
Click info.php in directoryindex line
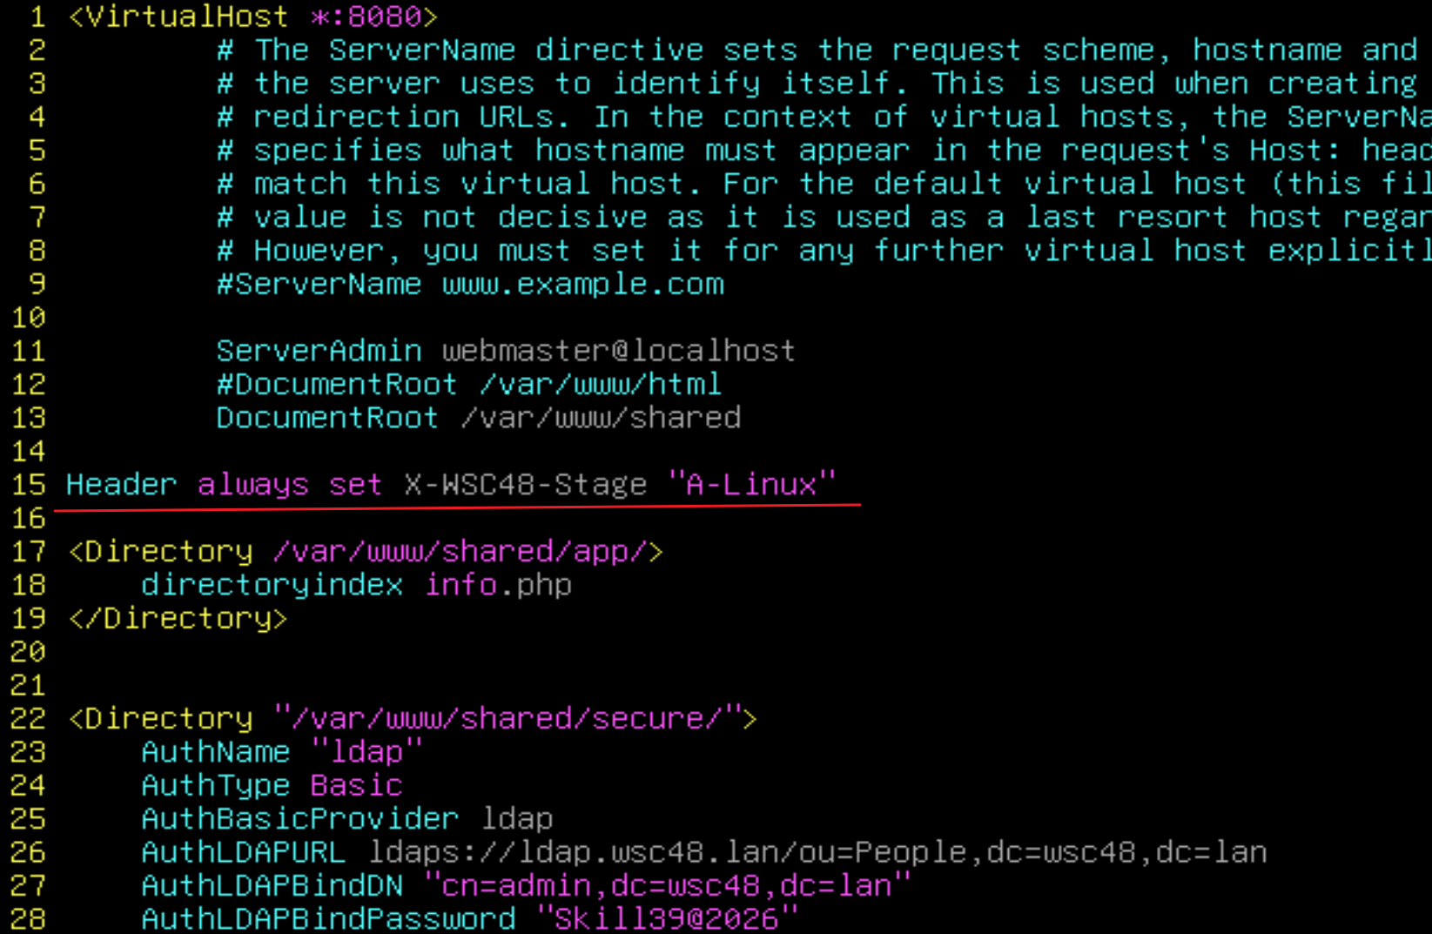tap(498, 585)
